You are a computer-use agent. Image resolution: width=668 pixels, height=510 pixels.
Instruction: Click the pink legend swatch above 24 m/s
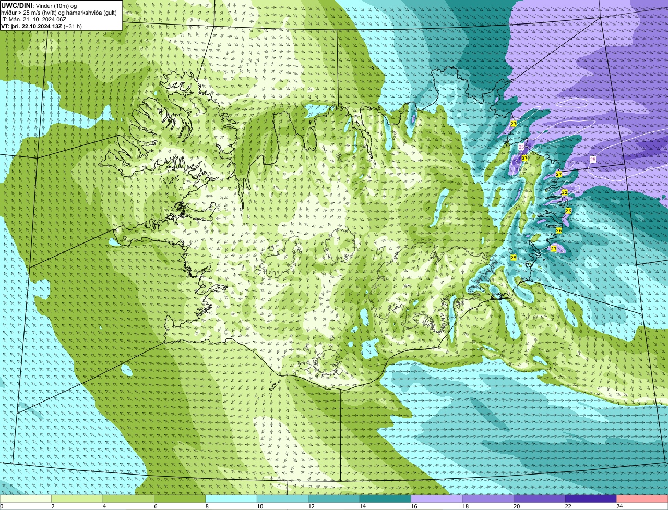pos(642,499)
